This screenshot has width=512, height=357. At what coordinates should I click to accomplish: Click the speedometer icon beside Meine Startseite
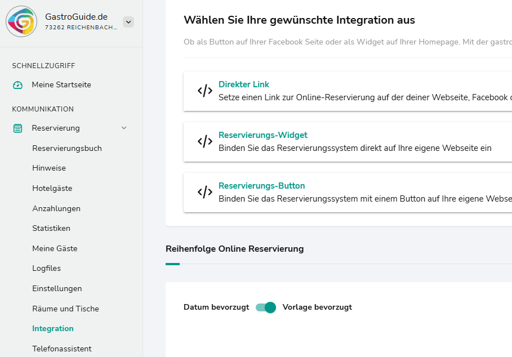18,85
